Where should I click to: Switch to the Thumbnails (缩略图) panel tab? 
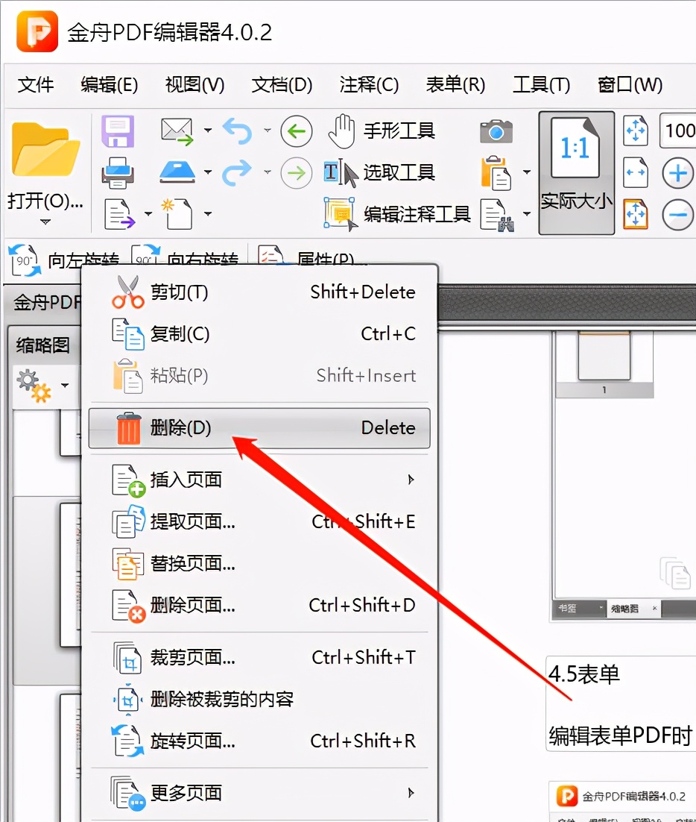tap(43, 345)
